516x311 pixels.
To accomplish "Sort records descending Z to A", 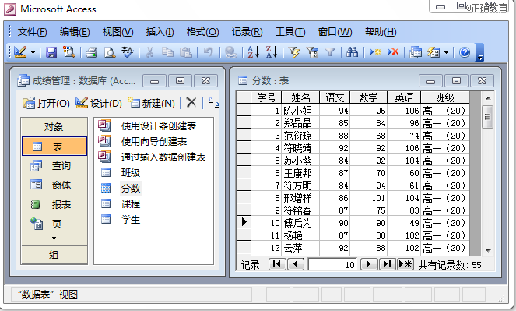I will (272, 52).
